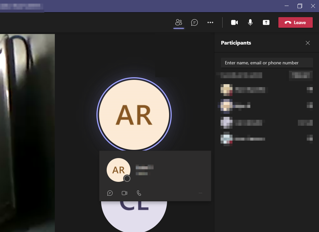
Task: Toggle the participants panel icon
Action: tap(179, 22)
